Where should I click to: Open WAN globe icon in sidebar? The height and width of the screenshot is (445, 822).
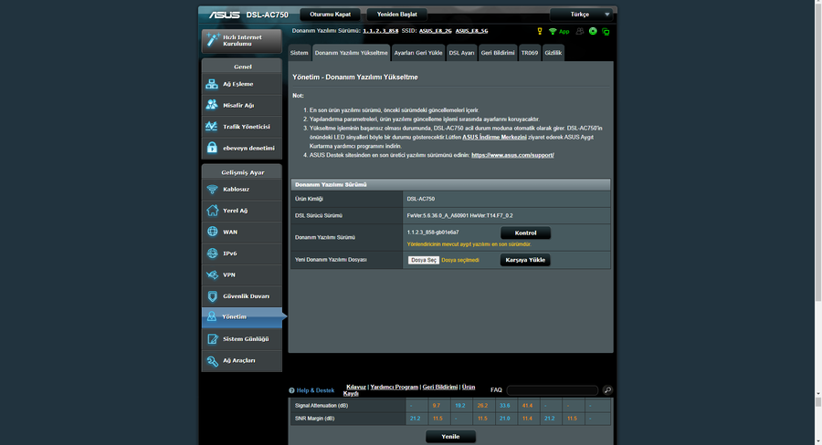212,232
